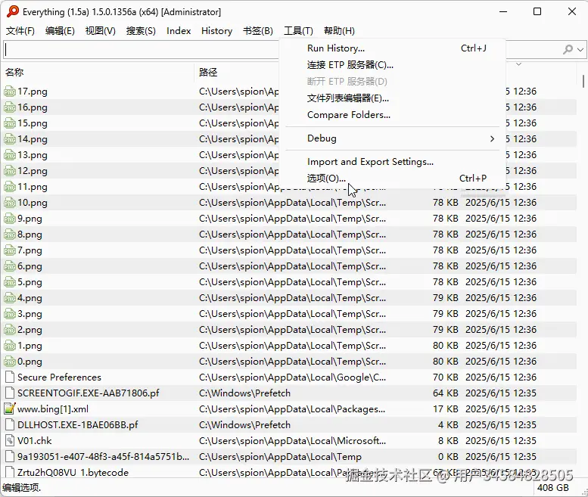The width and height of the screenshot is (588, 497).
Task: Click the PNG icon for 5.png
Action: [9, 282]
